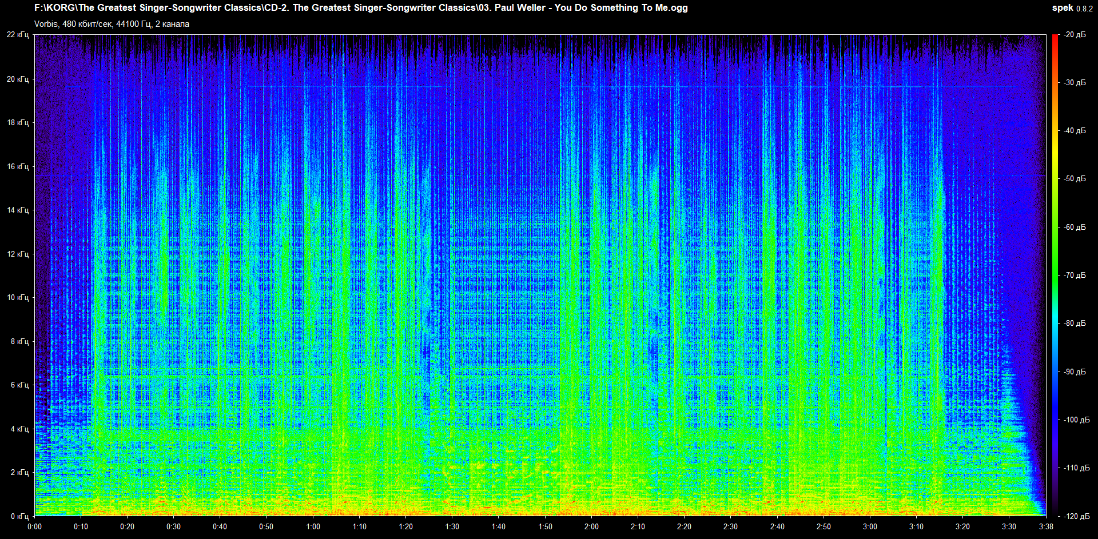Click the rainbow dB color scale bar

(x=1055, y=275)
